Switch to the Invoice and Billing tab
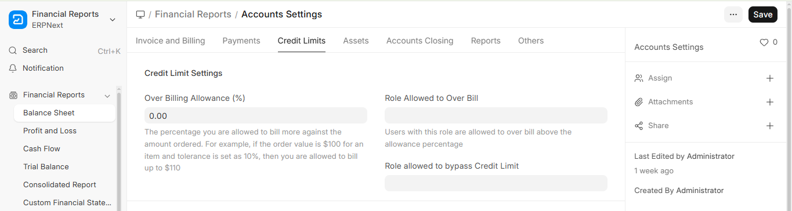This screenshot has width=792, height=211. tap(171, 41)
